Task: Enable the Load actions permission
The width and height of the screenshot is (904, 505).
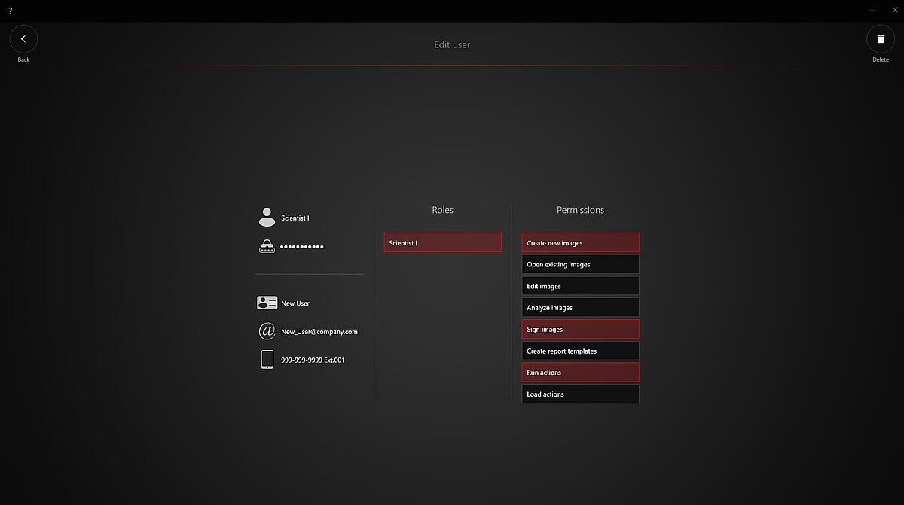Action: tap(580, 394)
